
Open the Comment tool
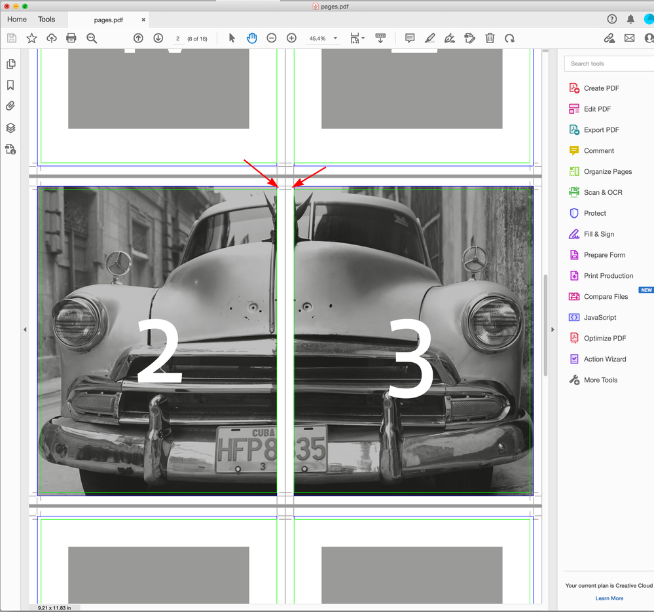pyautogui.click(x=591, y=151)
